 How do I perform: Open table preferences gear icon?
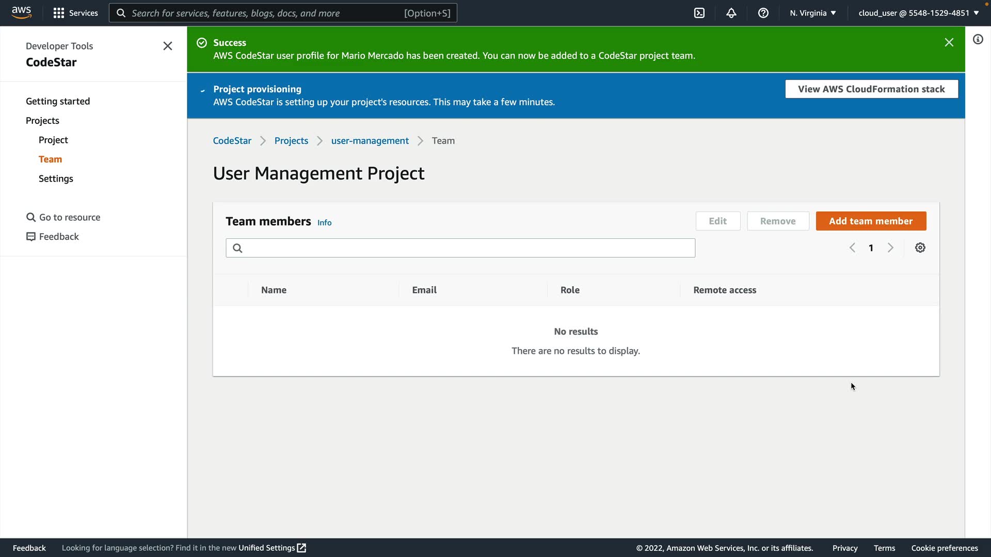920,248
